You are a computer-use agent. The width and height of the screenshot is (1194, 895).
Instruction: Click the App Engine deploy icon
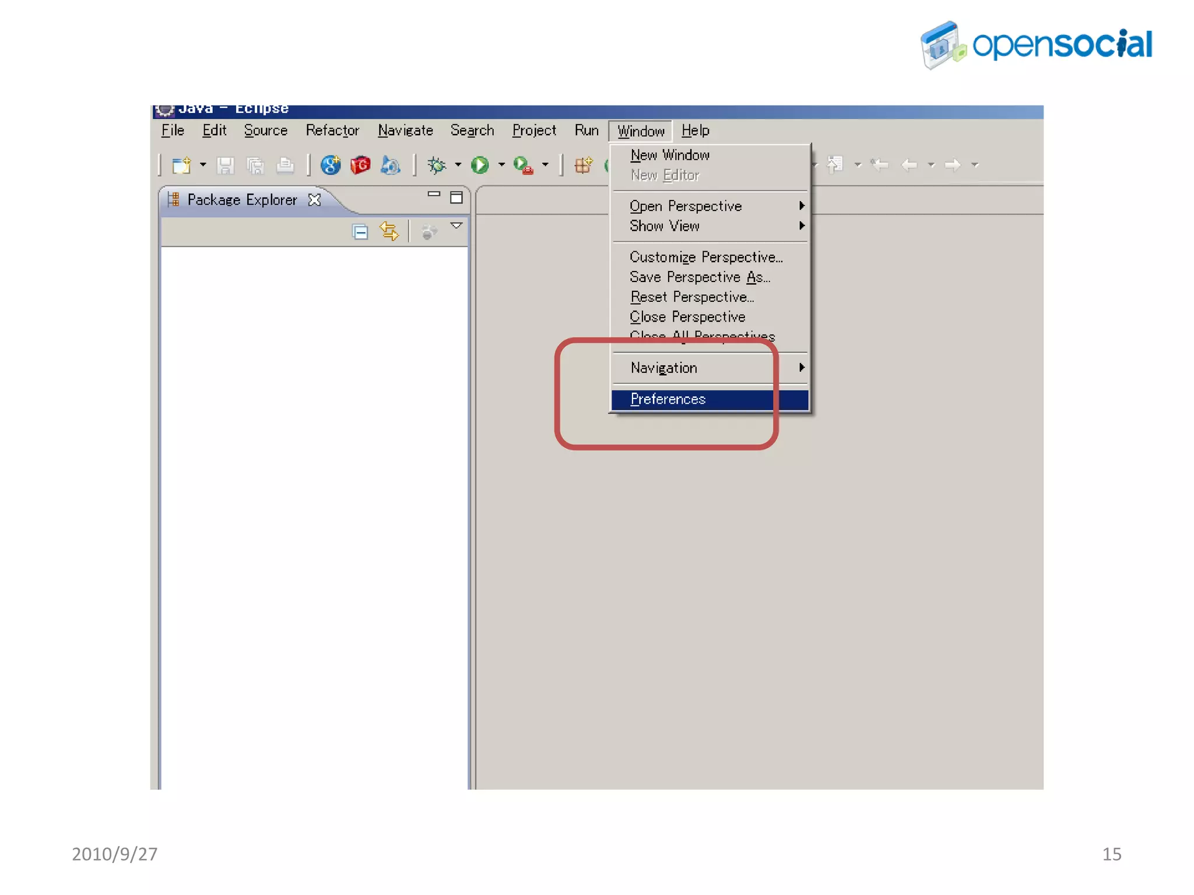[390, 165]
